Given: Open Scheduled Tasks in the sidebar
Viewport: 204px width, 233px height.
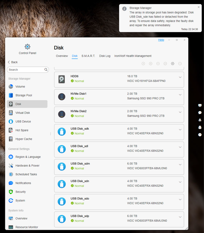Looking at the screenshot, I should coord(27,174).
